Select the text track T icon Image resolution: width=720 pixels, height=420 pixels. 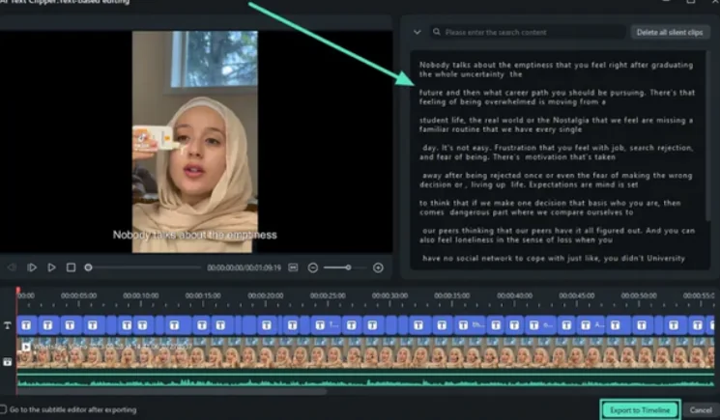pyautogui.click(x=8, y=326)
